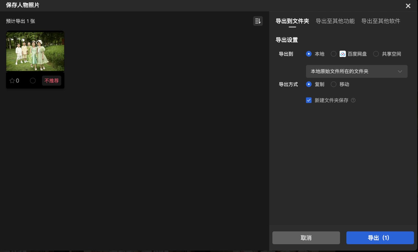This screenshot has width=418, height=252.
Task: Select 百度网盘 radio button
Action: (x=334, y=54)
